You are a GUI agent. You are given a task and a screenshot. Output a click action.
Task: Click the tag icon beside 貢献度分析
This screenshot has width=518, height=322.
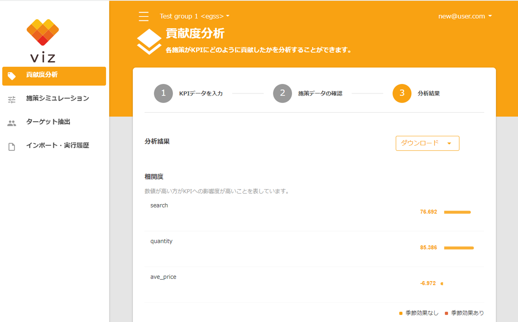click(12, 76)
